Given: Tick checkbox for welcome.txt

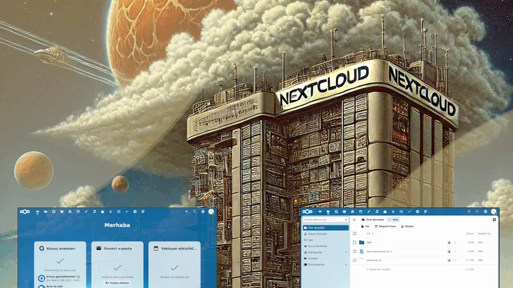Looking at the screenshot, I should (355, 260).
